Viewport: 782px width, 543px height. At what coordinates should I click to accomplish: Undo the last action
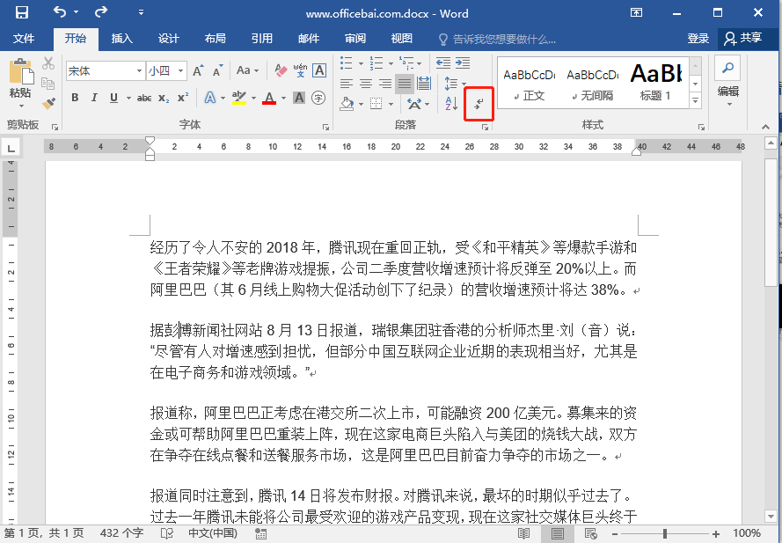[59, 12]
